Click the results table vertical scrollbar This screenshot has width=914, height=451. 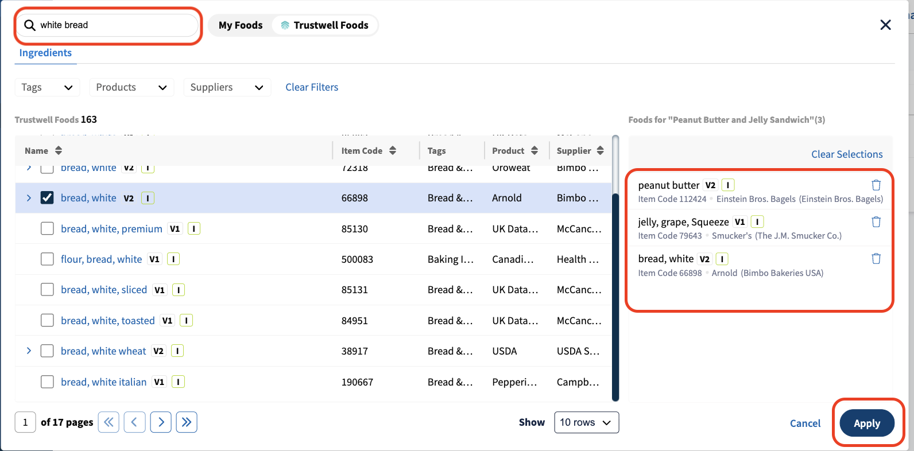[x=615, y=297]
